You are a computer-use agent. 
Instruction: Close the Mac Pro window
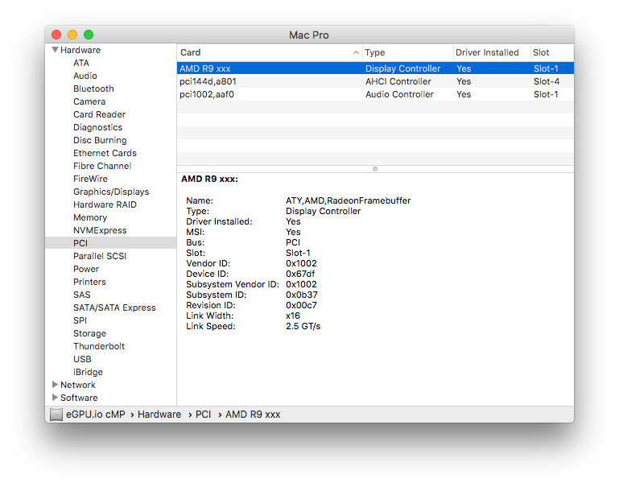[x=56, y=35]
